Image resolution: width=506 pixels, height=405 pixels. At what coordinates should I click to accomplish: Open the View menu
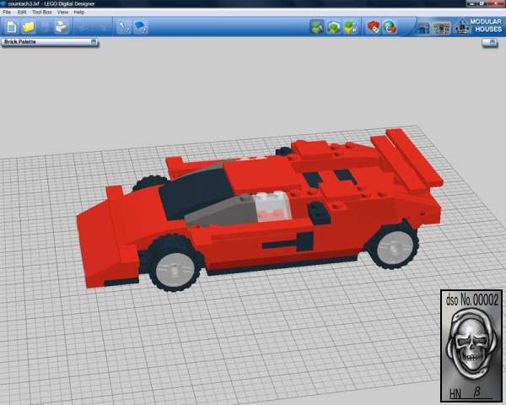62,13
